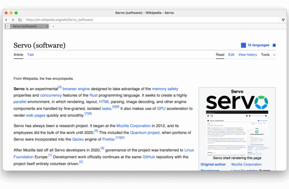Open a new tab with plus button
The height and width of the screenshot is (189, 289).
pyautogui.click(x=53, y=27)
